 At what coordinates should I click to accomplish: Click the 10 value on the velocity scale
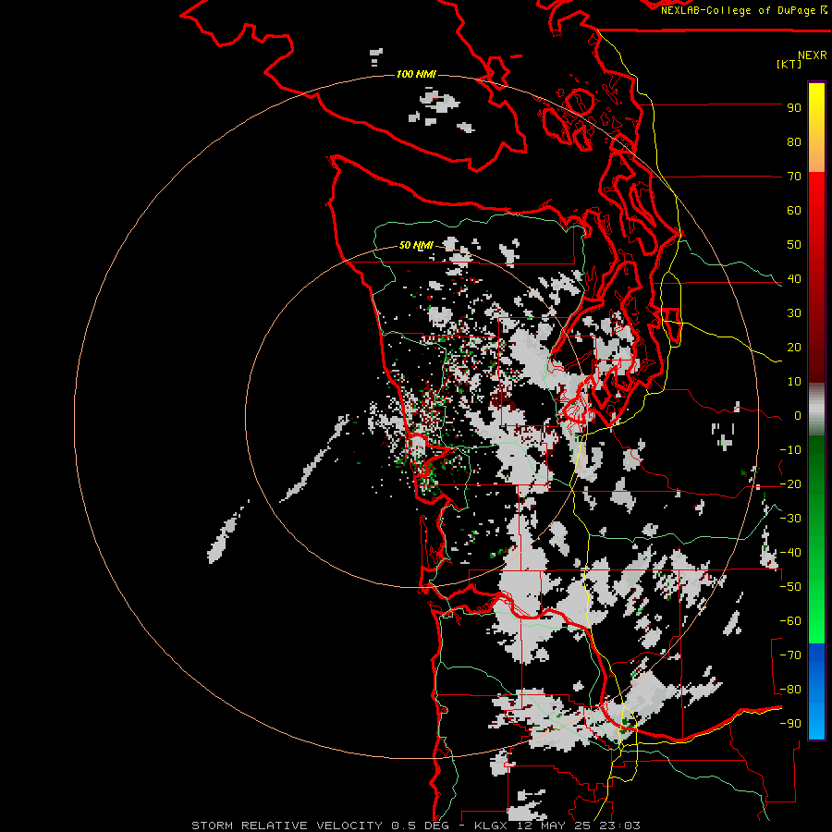[794, 382]
